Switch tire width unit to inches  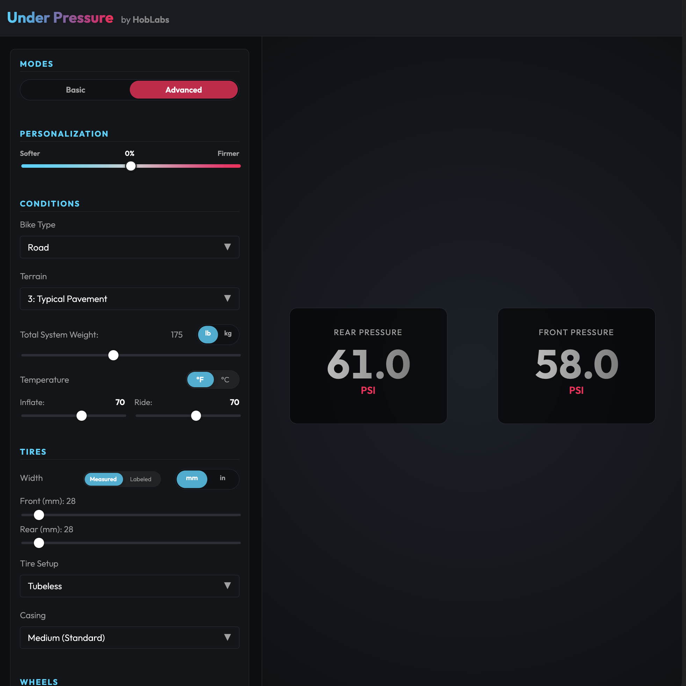222,479
